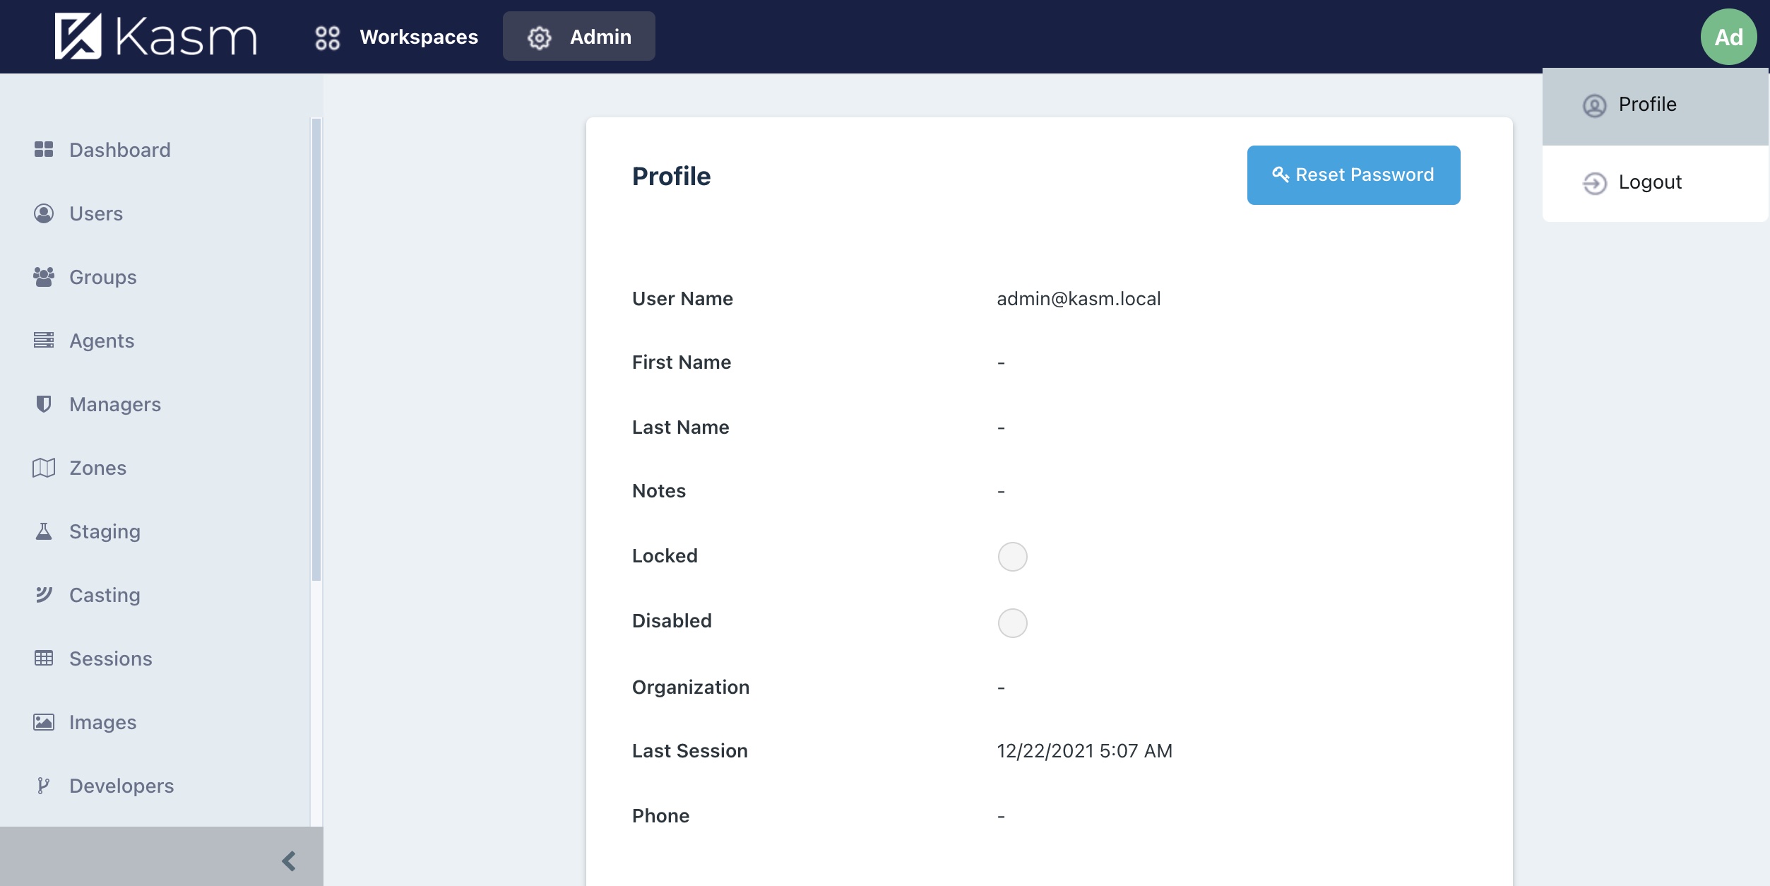Click the Reset Password button

pyautogui.click(x=1353, y=175)
